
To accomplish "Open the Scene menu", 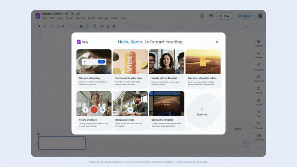I will point(91,18).
